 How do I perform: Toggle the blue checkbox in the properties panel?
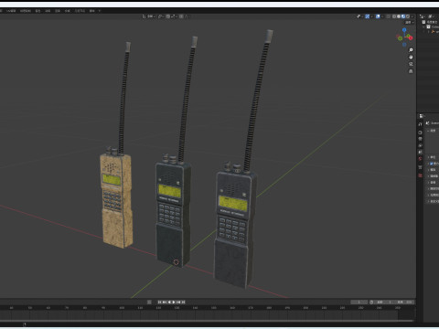tap(431, 164)
